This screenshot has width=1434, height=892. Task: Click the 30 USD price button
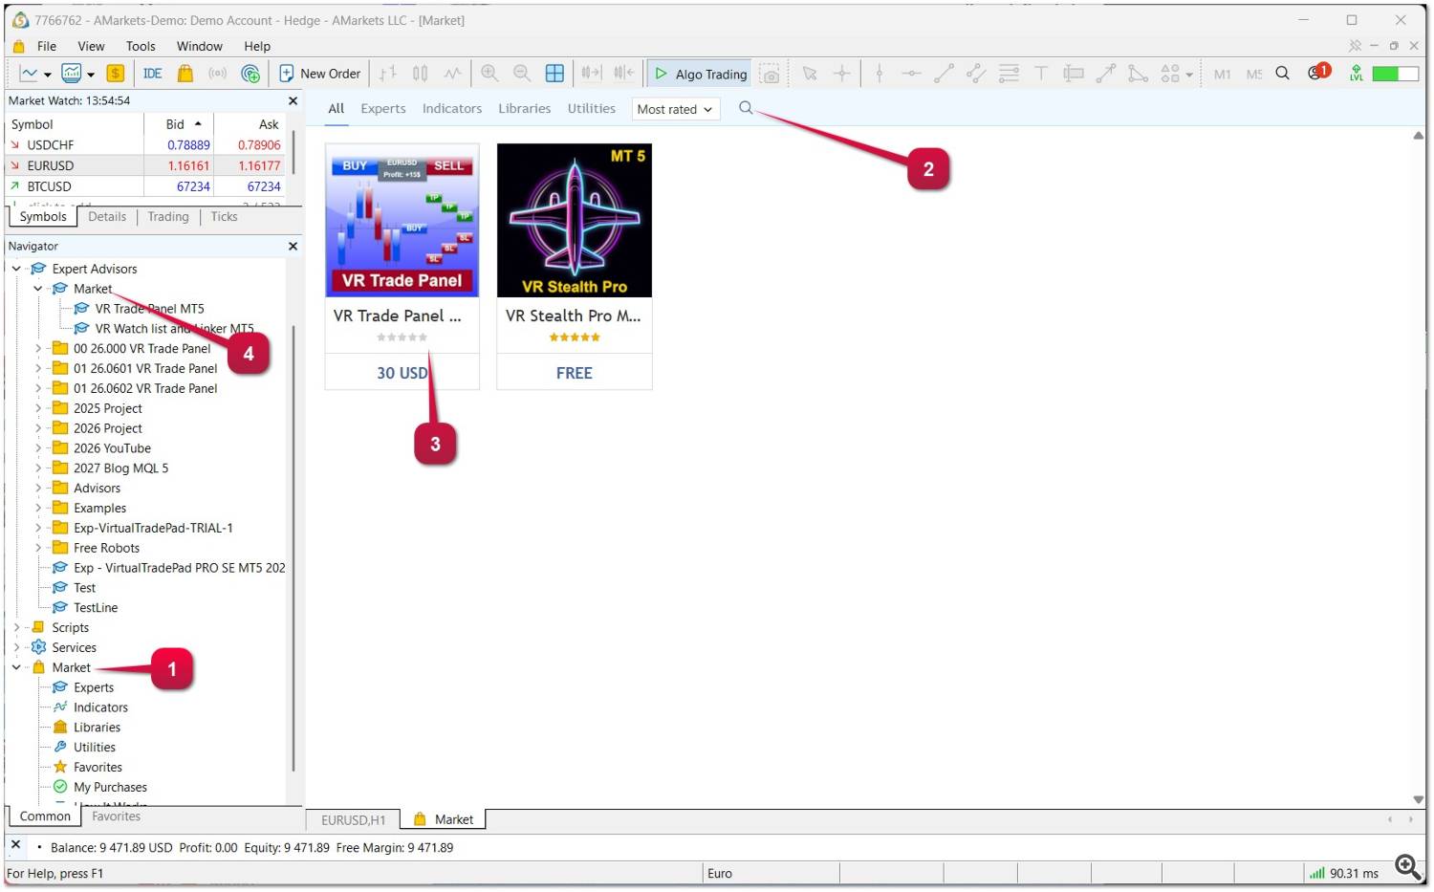pos(402,373)
